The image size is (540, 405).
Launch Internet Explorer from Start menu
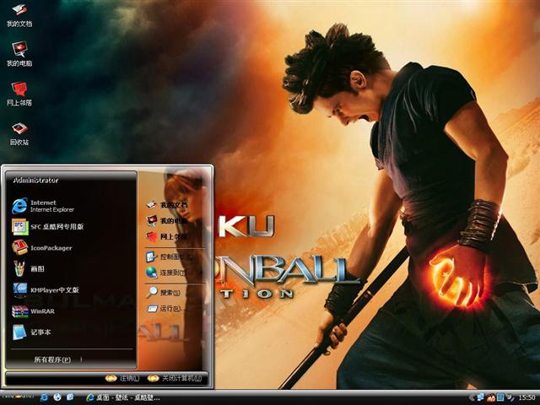pos(43,206)
